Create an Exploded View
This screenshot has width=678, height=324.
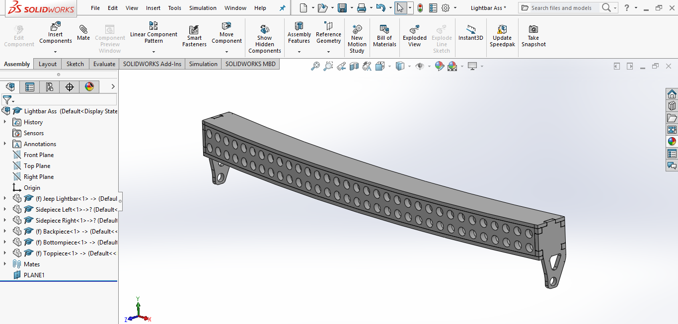click(x=415, y=36)
